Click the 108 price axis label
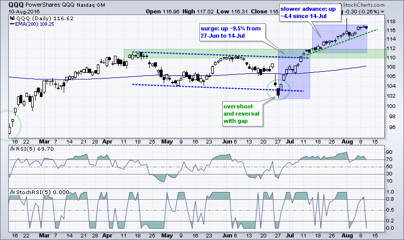The width and height of the screenshot is (404, 240). [x=392, y=67]
